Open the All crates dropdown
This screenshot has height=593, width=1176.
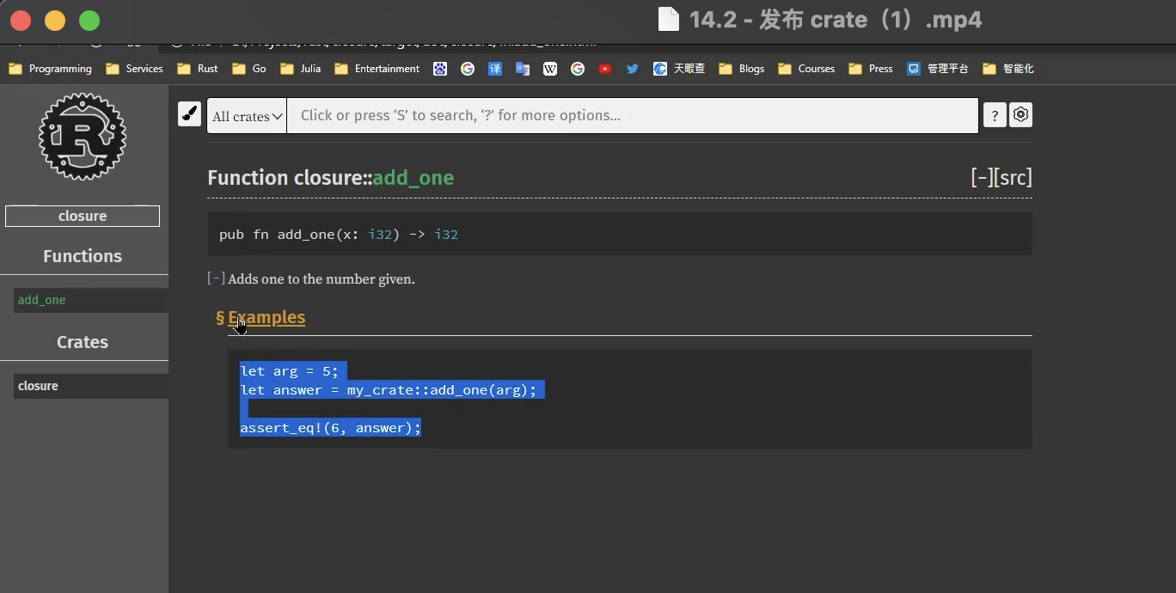(247, 116)
